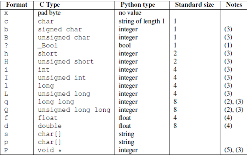This screenshot has width=247, height=155.
Task: Click format character 'Q' in the first column
Action: click(6, 110)
